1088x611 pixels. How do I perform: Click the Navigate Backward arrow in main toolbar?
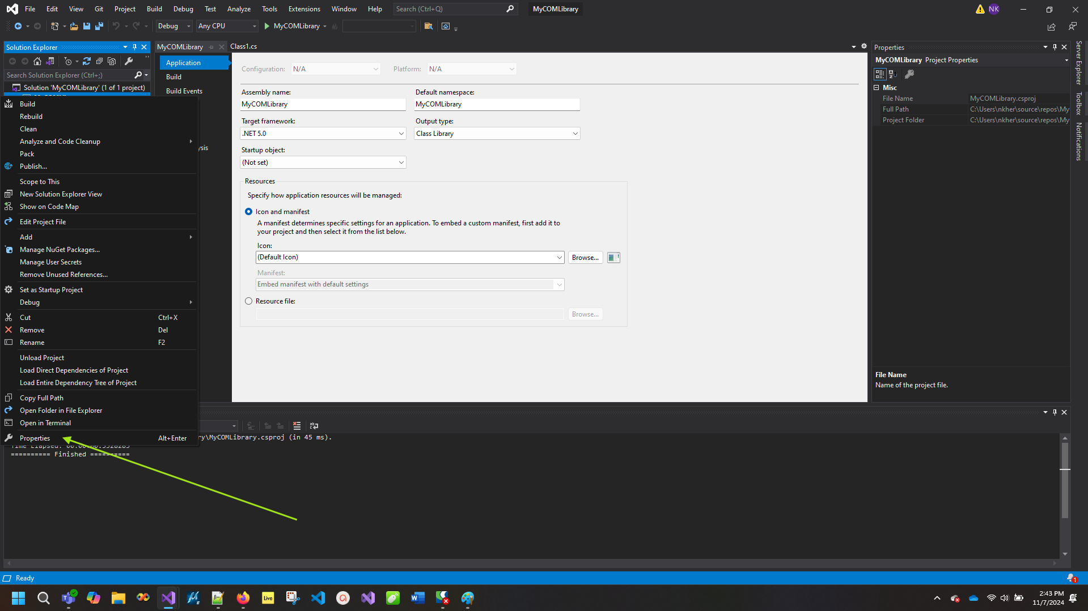click(18, 26)
